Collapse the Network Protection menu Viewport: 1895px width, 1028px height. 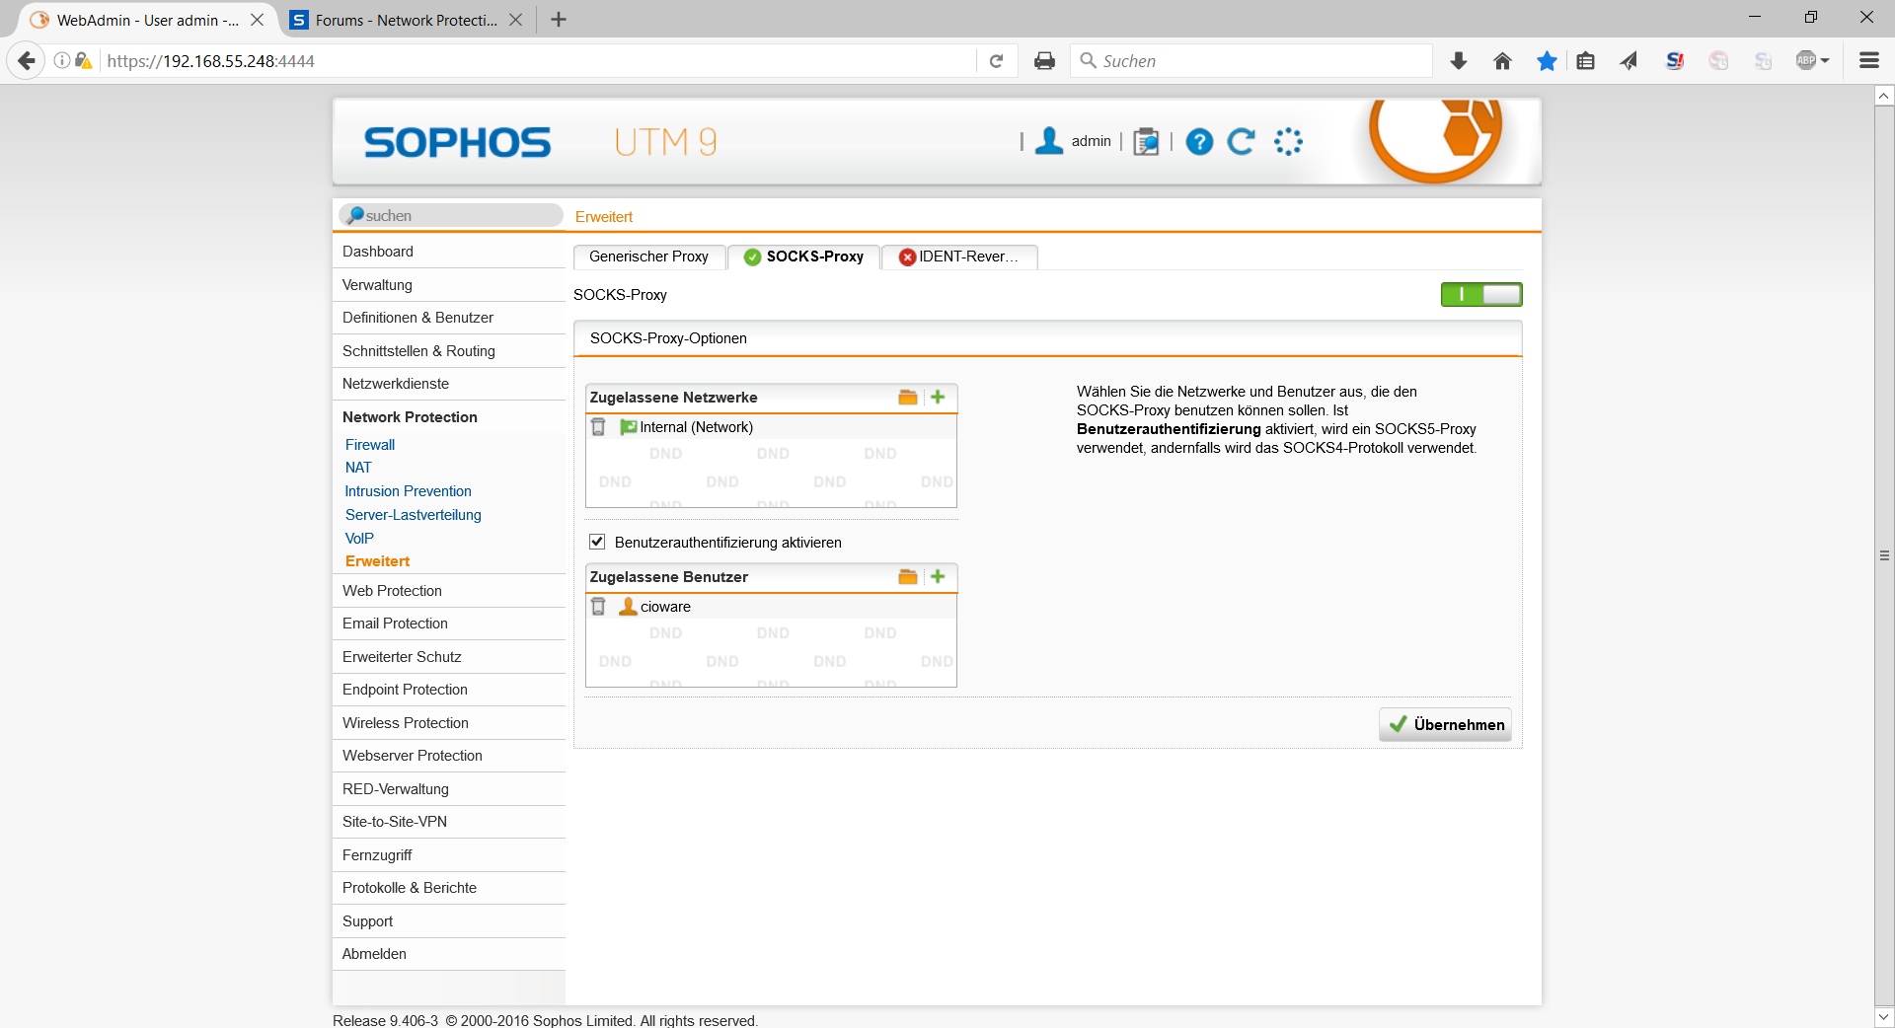click(x=449, y=417)
